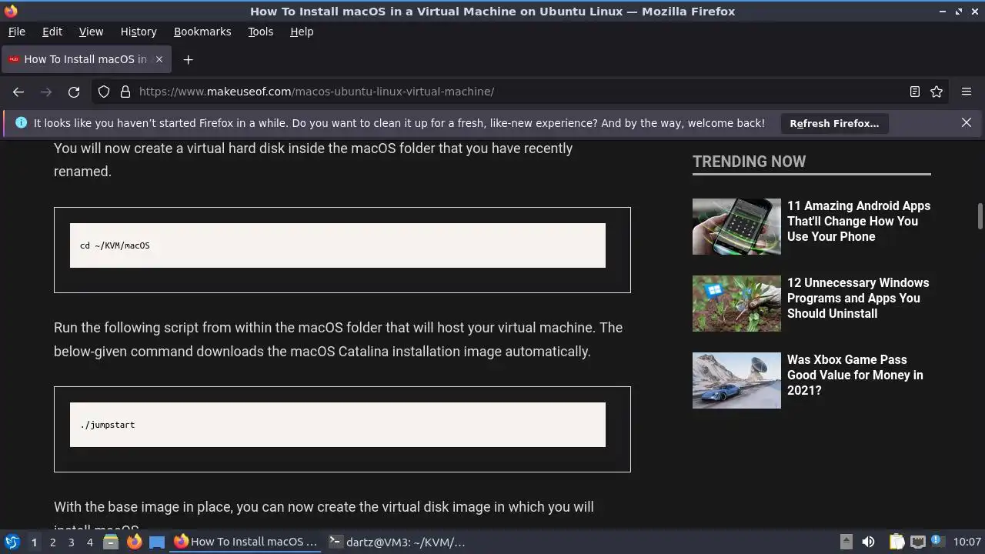Screen dimensions: 985x554
Task: Switch to workspace 4
Action: point(89,542)
